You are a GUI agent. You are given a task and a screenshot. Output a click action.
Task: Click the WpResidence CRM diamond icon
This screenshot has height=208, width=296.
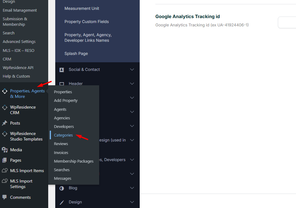coord(5,107)
